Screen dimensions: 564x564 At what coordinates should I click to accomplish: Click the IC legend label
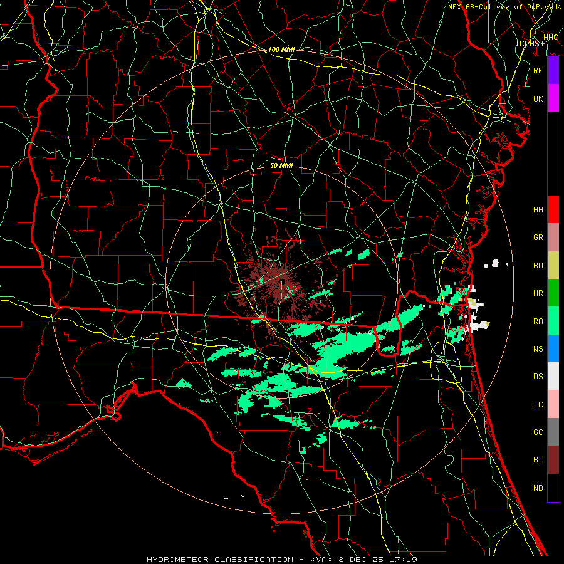(538, 405)
